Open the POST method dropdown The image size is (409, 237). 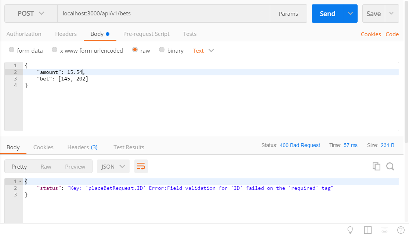click(x=31, y=14)
